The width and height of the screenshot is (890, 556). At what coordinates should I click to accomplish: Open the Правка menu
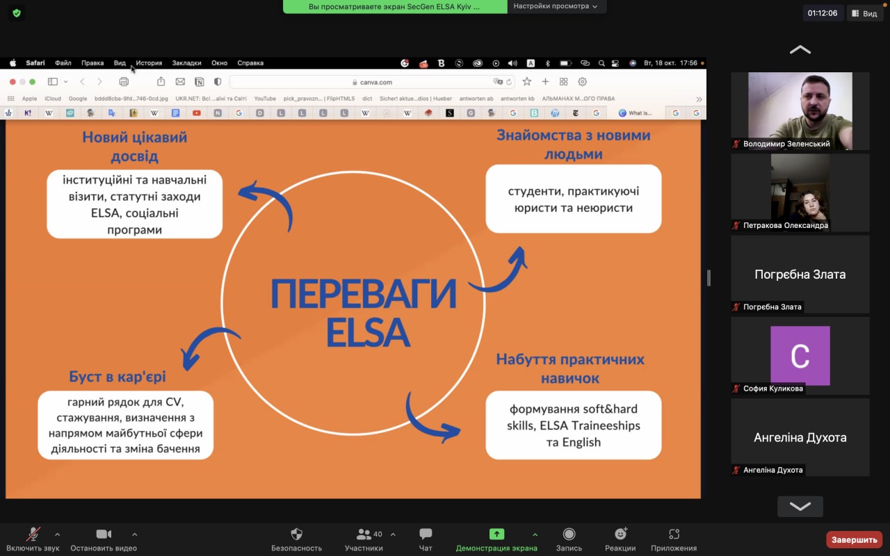[92, 63]
